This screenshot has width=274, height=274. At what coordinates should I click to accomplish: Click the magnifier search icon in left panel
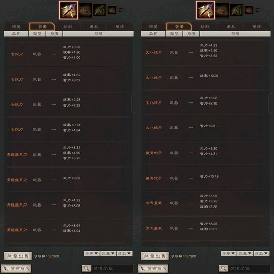(x=86, y=268)
